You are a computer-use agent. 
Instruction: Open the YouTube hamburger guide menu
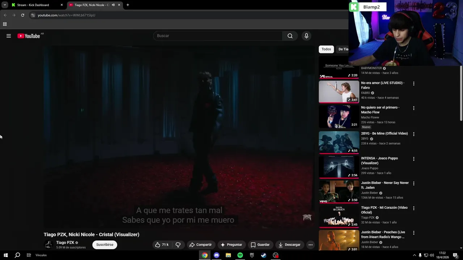(9, 36)
